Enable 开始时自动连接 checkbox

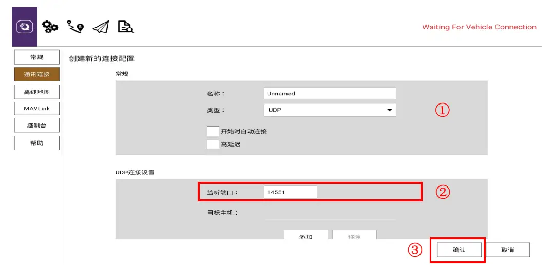pyautogui.click(x=213, y=131)
